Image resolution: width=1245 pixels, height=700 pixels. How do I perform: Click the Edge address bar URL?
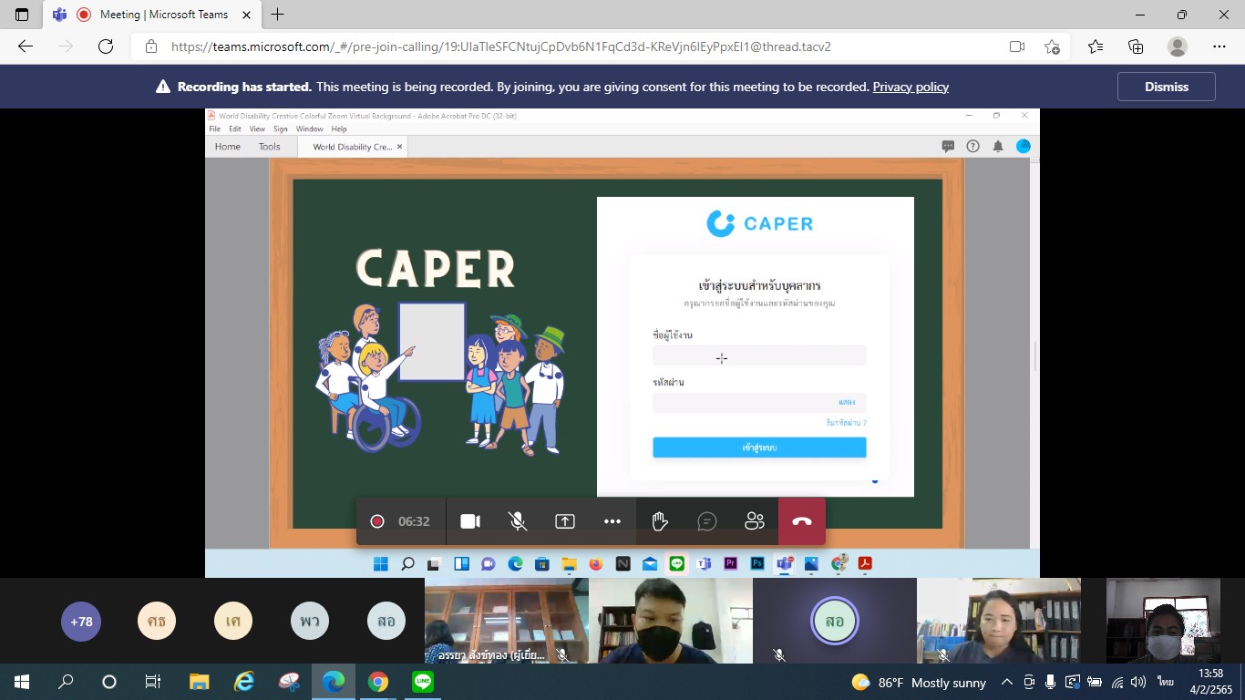coord(500,46)
